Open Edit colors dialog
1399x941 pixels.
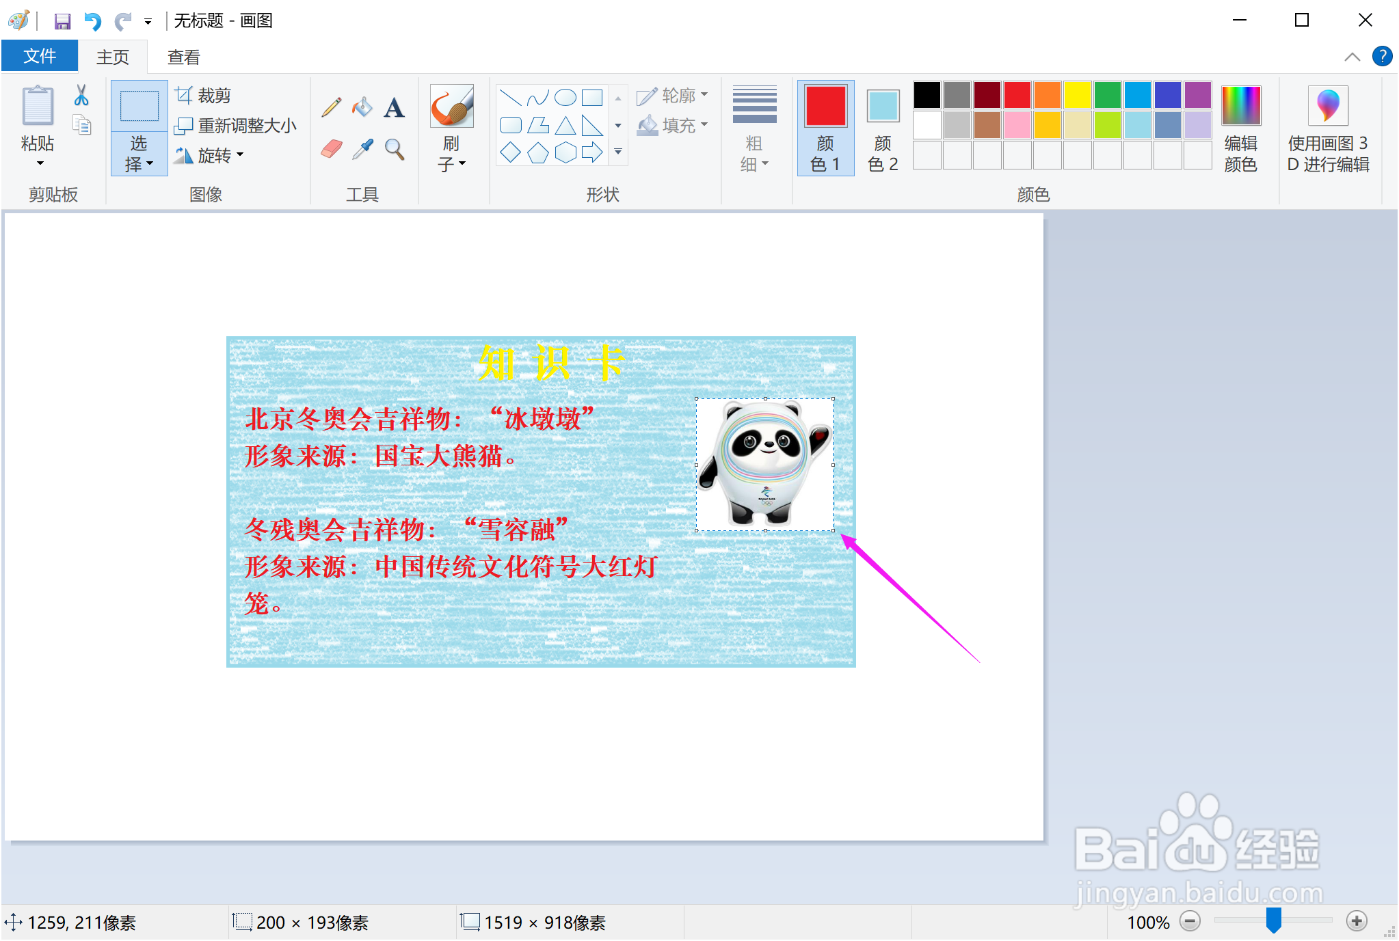tap(1241, 128)
